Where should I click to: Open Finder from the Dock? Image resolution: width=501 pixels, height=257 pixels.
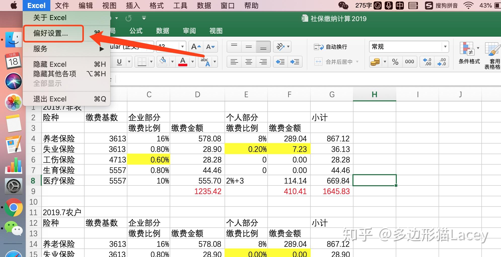click(x=13, y=40)
